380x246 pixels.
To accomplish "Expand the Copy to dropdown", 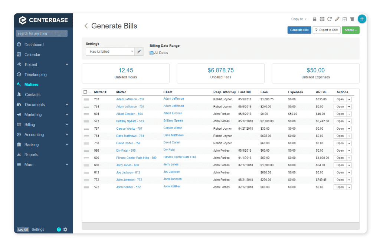I will coord(299,19).
